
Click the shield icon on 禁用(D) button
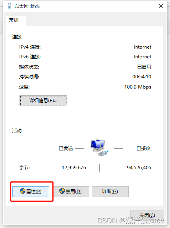point(62,191)
